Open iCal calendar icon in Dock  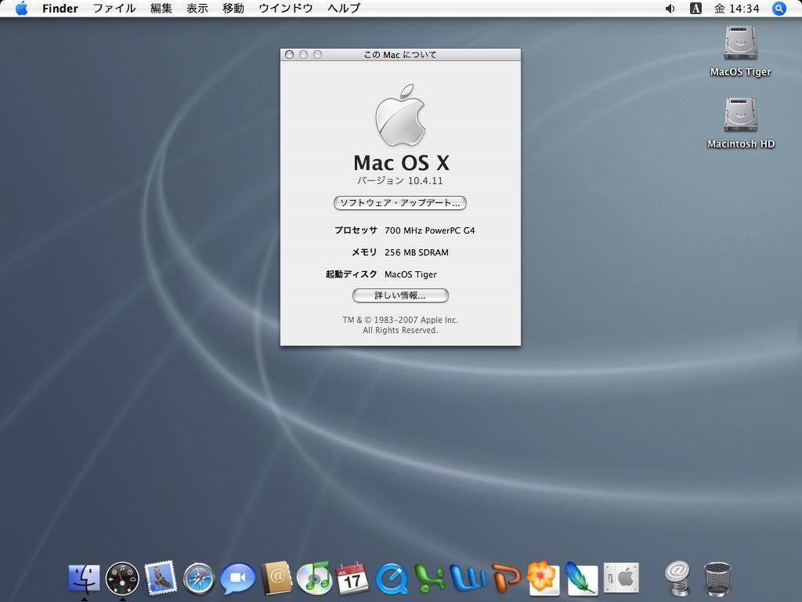coord(352,578)
